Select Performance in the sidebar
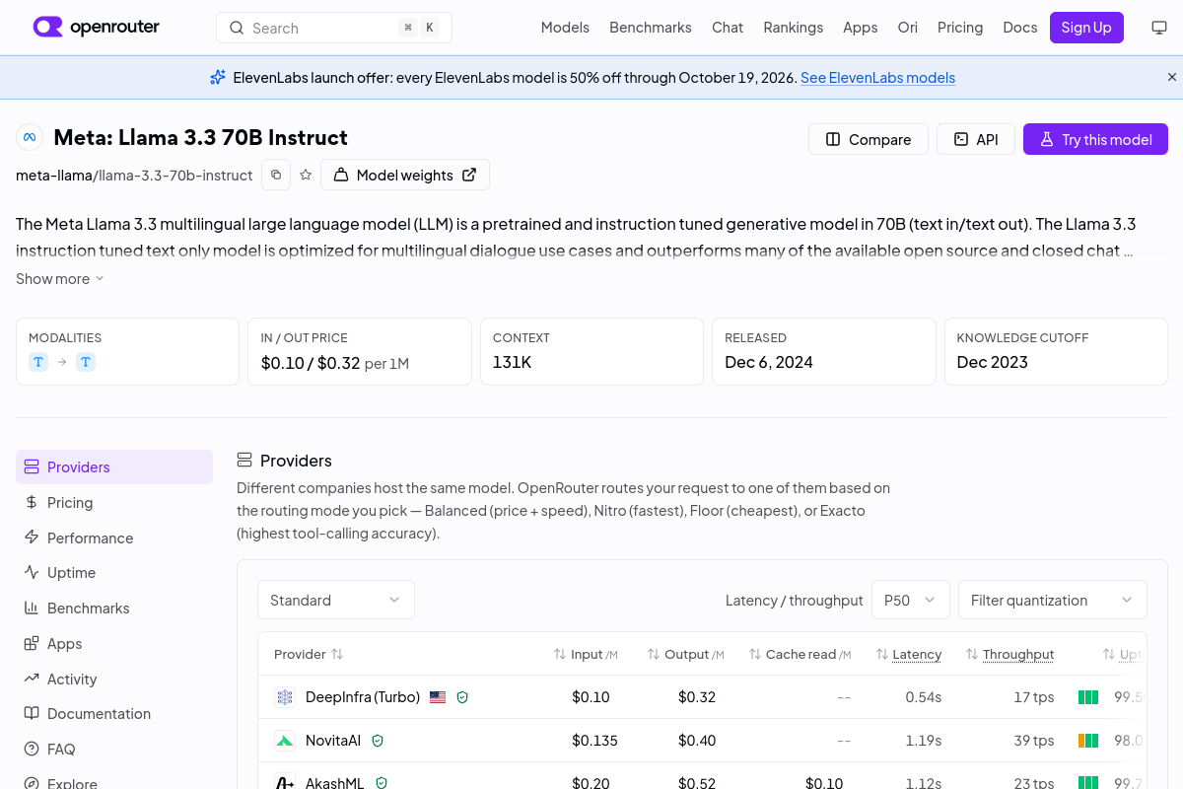1183x789 pixels. coord(114,538)
